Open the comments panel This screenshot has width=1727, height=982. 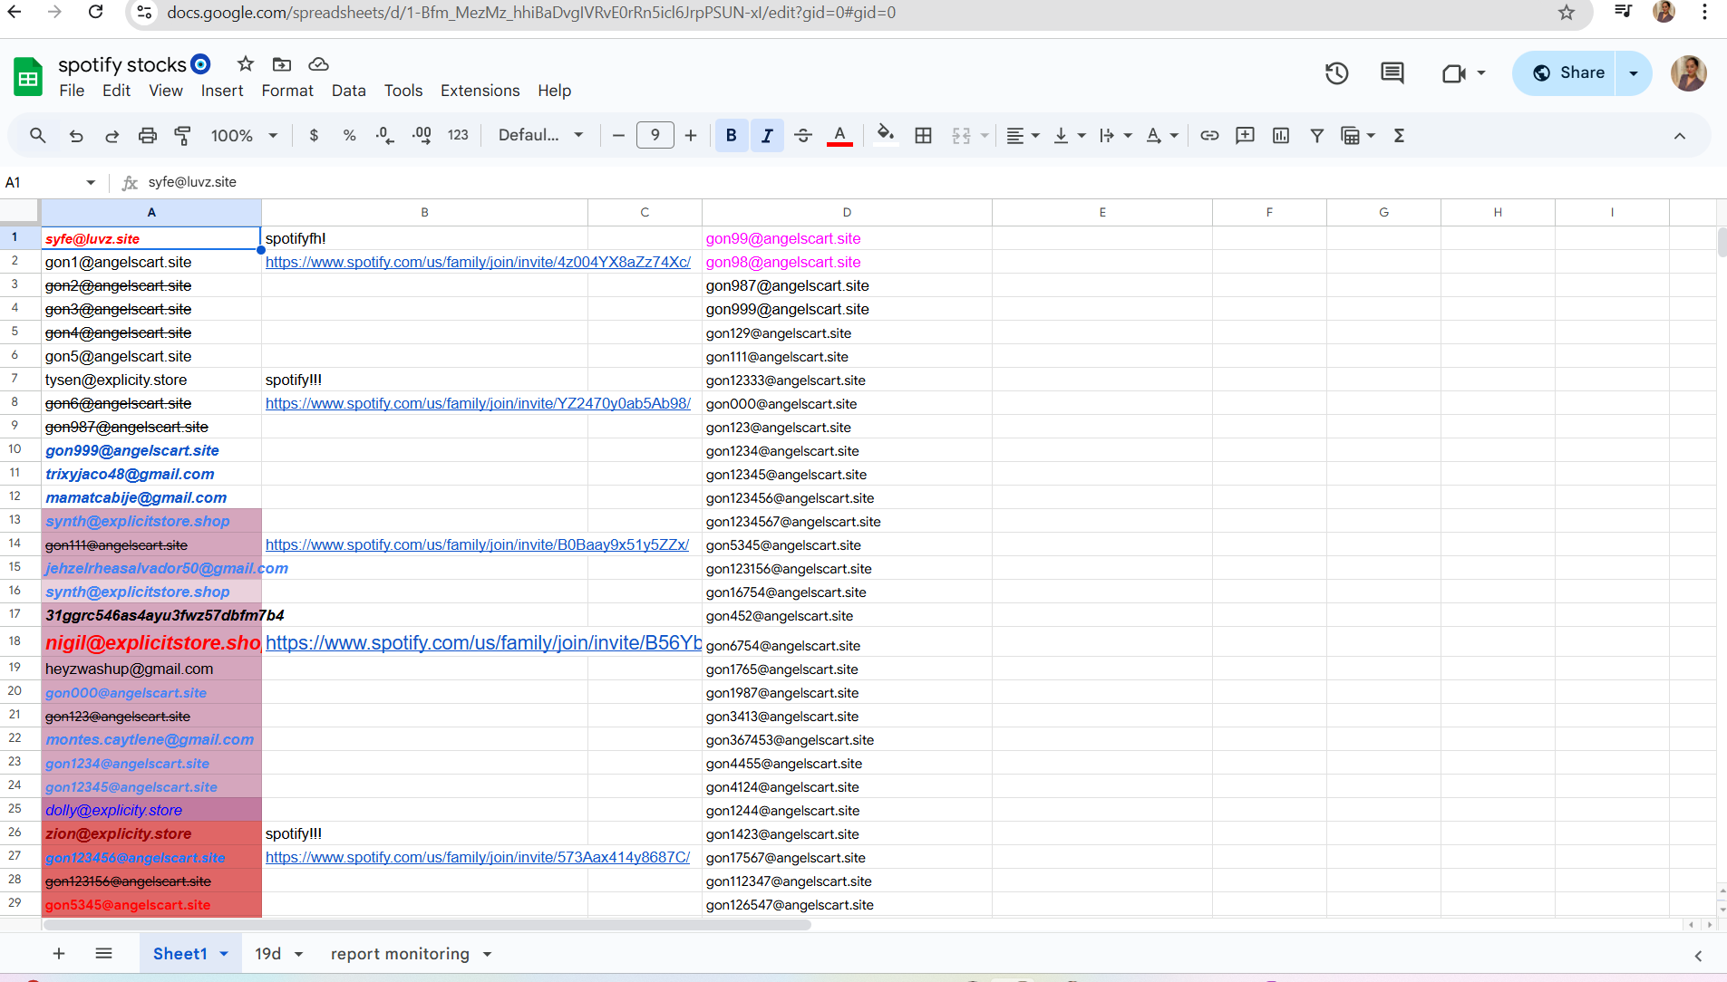pyautogui.click(x=1392, y=73)
